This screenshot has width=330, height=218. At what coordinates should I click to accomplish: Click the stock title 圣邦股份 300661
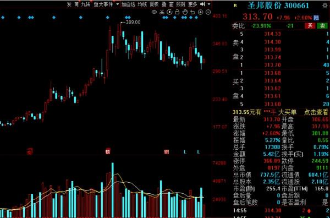(x=278, y=6)
